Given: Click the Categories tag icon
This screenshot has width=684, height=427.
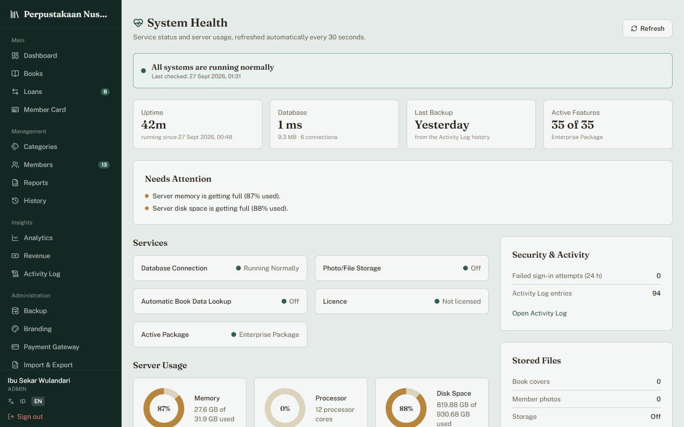Looking at the screenshot, I should [15, 147].
